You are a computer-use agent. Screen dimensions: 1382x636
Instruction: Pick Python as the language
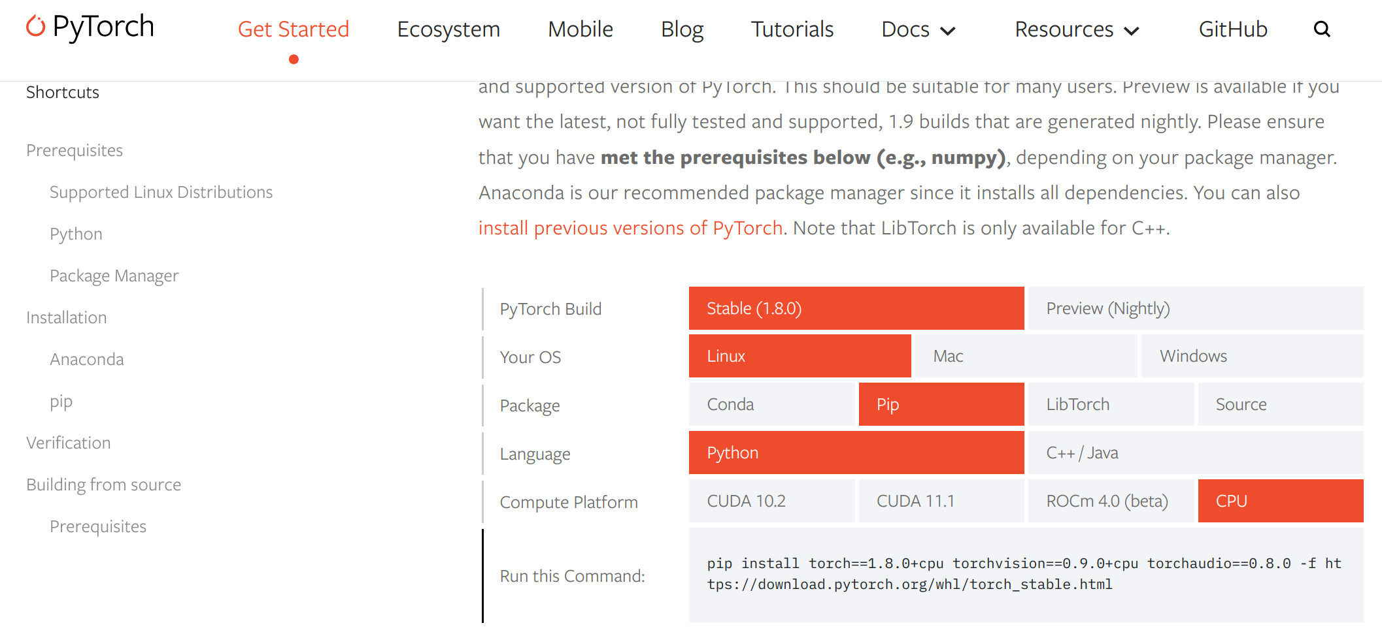click(x=856, y=453)
